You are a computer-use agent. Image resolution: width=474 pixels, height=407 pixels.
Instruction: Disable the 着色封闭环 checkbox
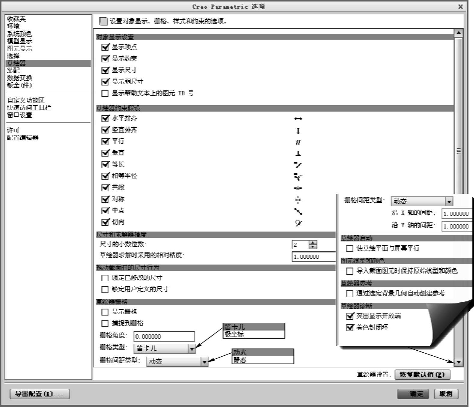(350, 327)
